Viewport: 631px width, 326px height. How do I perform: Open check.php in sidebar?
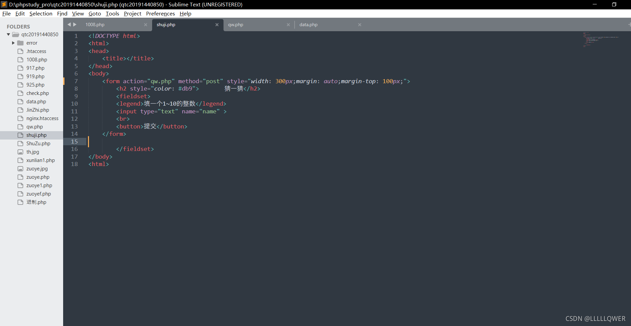tap(38, 93)
